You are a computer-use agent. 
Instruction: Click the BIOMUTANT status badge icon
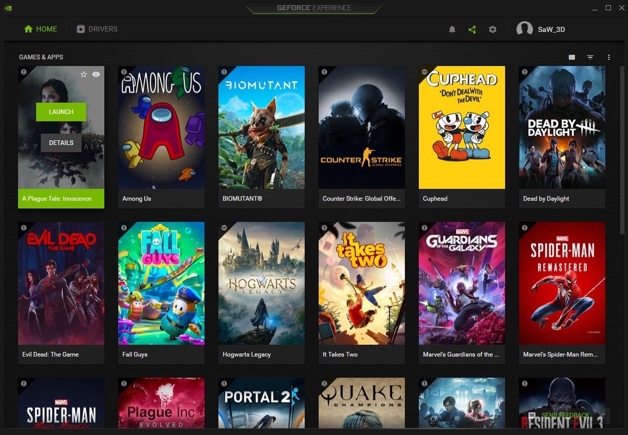coord(224,72)
